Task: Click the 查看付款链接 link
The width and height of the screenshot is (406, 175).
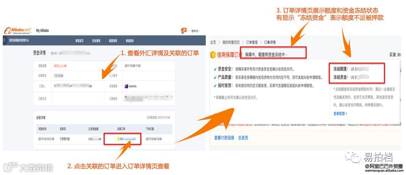Action: (x=224, y=138)
